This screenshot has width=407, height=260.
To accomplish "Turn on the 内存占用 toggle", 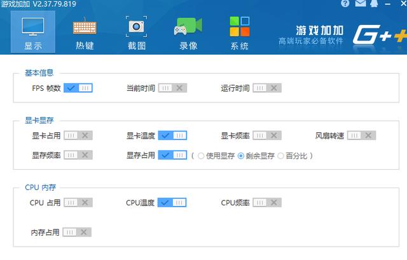I will [x=77, y=232].
